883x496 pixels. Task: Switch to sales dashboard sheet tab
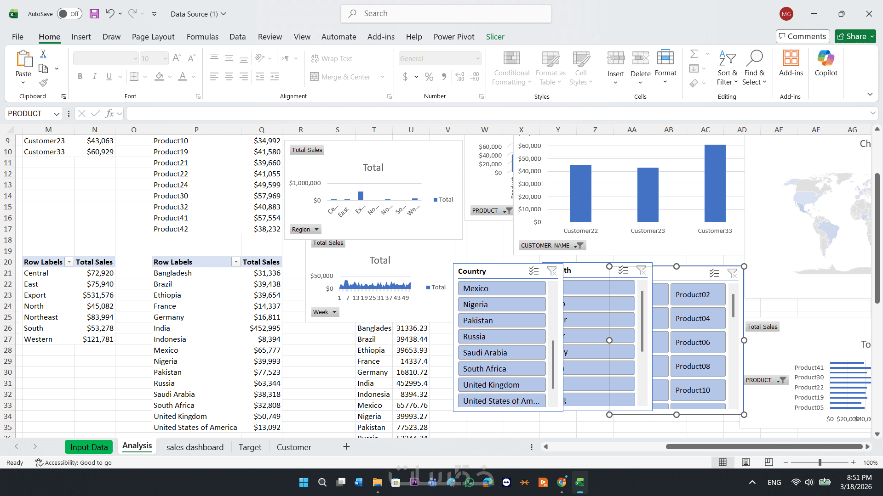tap(195, 447)
